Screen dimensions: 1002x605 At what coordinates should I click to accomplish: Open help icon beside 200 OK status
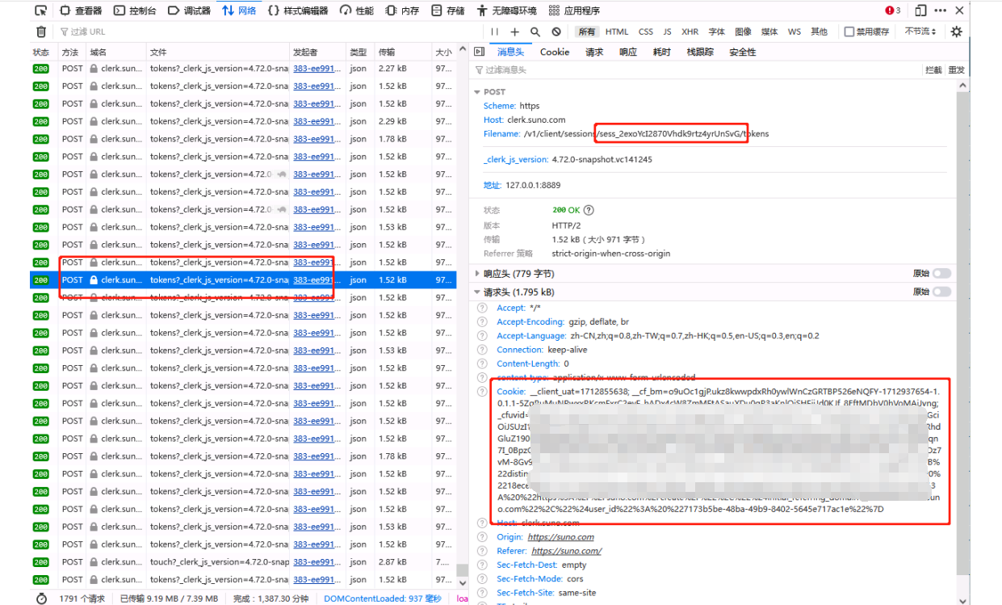pos(589,210)
